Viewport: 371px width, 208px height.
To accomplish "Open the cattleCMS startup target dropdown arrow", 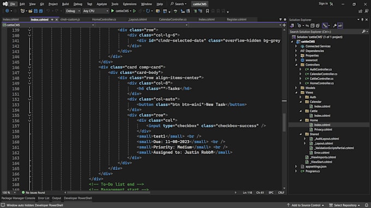I will coord(130,11).
